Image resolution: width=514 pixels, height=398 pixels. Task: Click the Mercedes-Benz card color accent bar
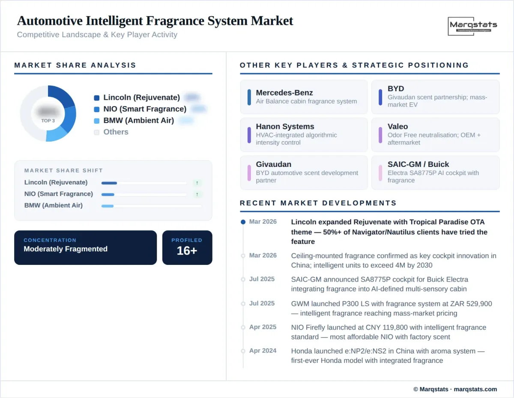249,97
